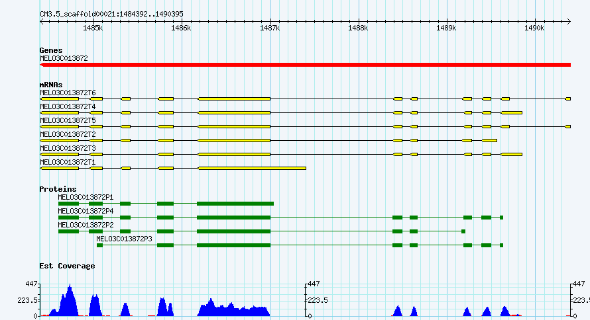This screenshot has height=320, width=590.
Task: Click the first exon of MELO3C013872T6 at left
Action: click(60, 99)
